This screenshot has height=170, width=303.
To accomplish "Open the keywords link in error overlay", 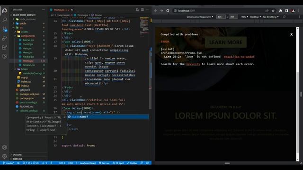I will [193, 64].
